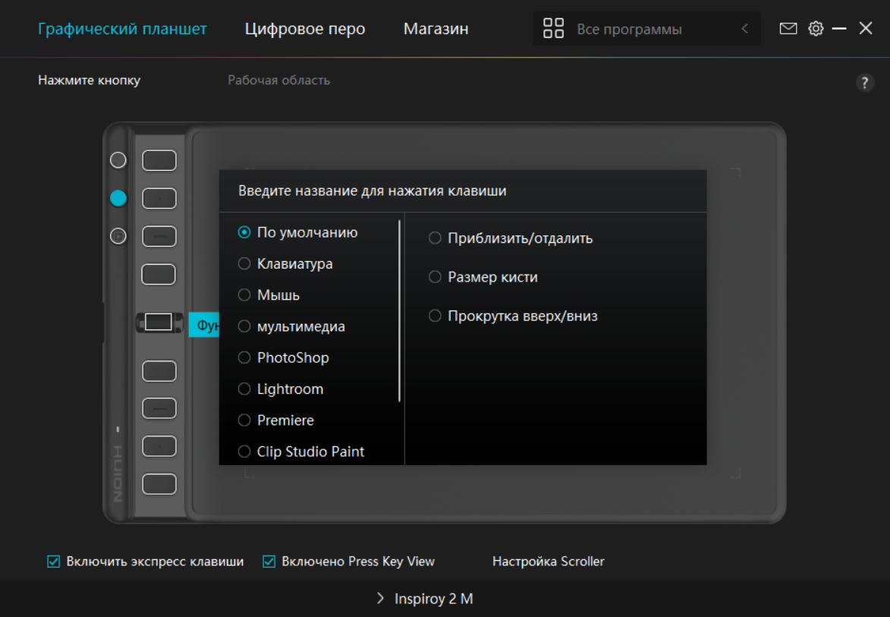Select the scroller wheel key on tablet
The width and height of the screenshot is (890, 617).
click(159, 322)
